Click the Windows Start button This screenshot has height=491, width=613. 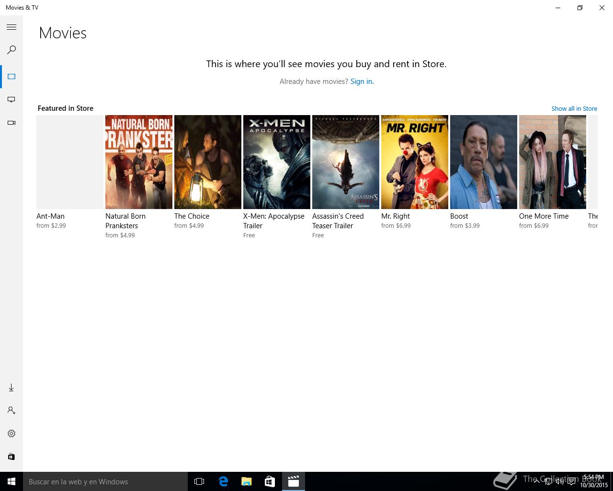11,481
